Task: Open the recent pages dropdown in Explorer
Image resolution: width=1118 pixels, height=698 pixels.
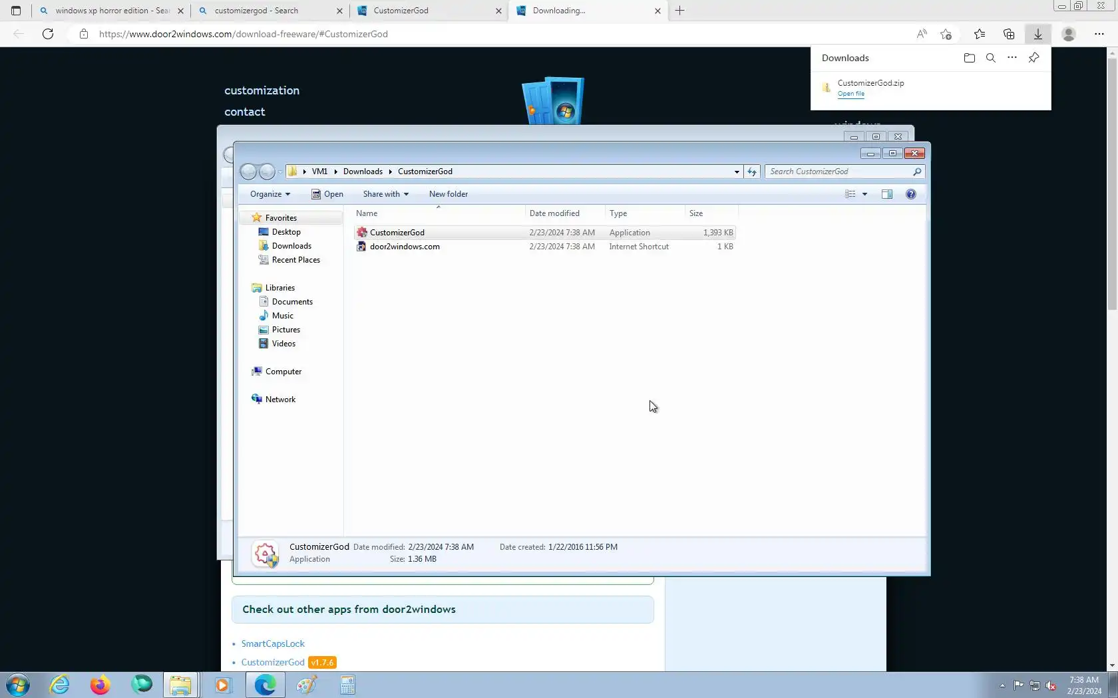Action: (280, 172)
